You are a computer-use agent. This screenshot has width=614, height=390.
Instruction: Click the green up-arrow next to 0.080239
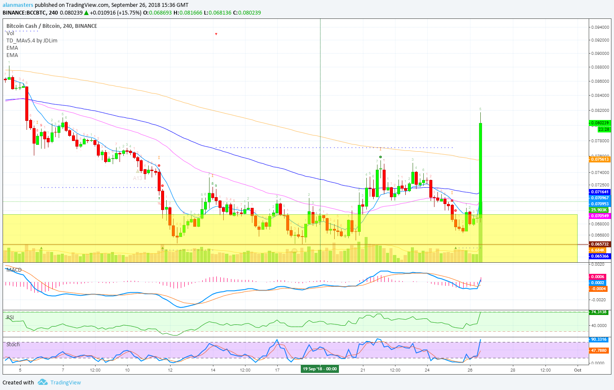pyautogui.click(x=86, y=12)
